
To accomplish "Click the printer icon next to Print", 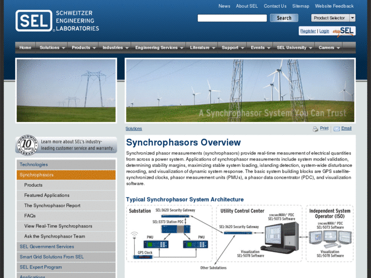I will pyautogui.click(x=315, y=129).
